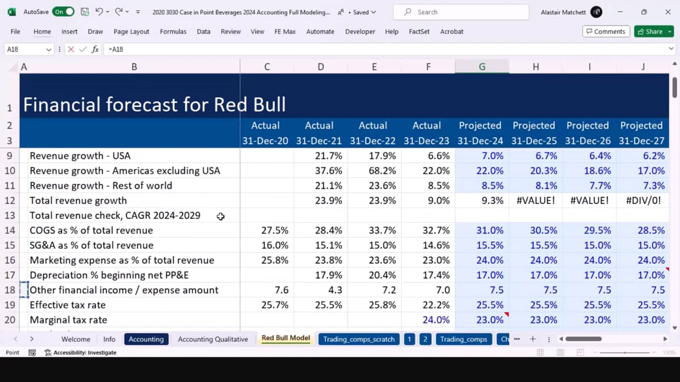The width and height of the screenshot is (680, 382).
Task: Switch to Normal view icon
Action: click(540, 353)
